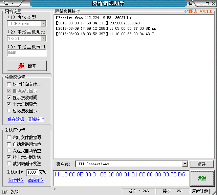Click received line ending 8E AA

coord(106,28)
